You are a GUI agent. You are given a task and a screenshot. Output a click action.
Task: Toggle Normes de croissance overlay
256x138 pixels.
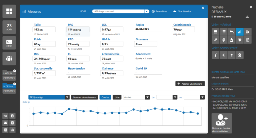point(84,97)
